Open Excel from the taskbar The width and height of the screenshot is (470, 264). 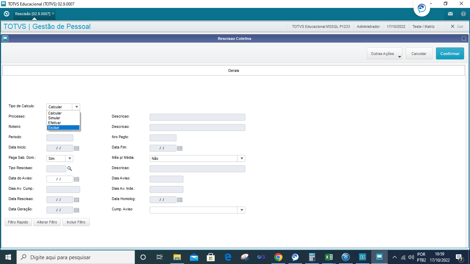(329, 257)
